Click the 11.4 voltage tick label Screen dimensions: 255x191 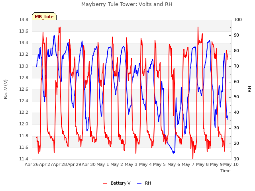click(24, 159)
